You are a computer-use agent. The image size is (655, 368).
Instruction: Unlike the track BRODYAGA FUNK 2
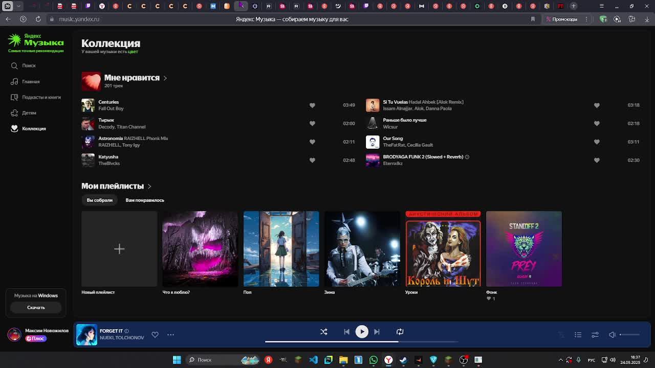pos(597,160)
